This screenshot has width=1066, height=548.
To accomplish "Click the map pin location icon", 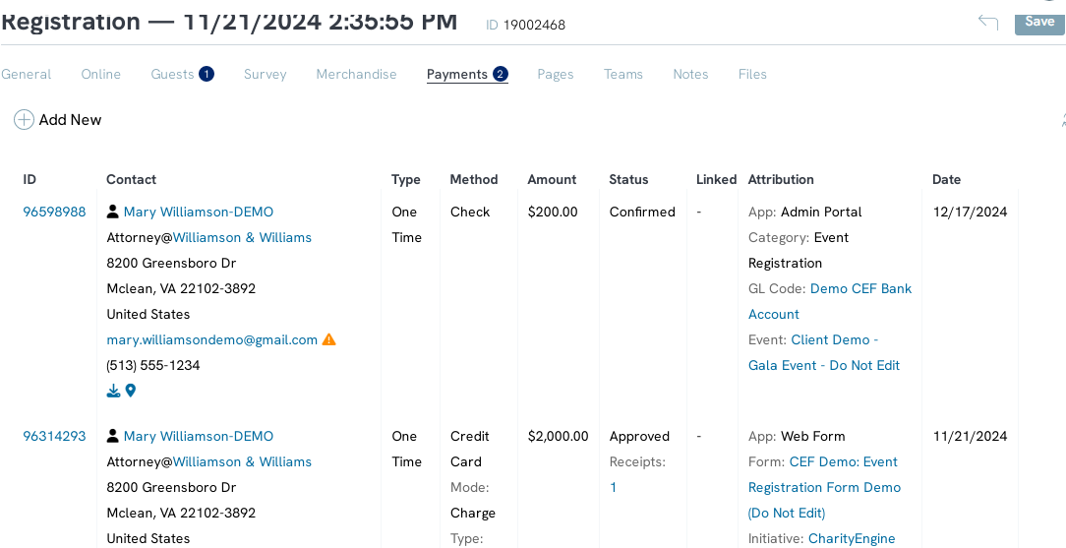I will (131, 391).
